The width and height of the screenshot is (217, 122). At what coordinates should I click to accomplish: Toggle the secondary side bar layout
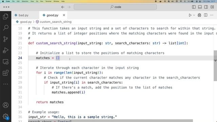(206, 7)
